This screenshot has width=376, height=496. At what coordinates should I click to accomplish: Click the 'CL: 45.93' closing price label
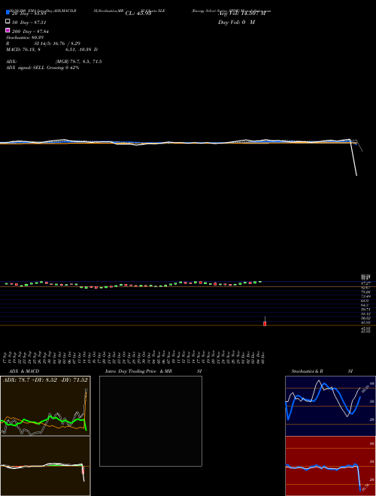138,14
